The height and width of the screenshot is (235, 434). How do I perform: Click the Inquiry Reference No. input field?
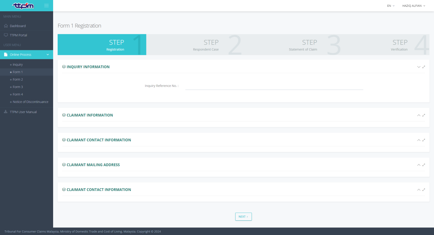point(274,86)
